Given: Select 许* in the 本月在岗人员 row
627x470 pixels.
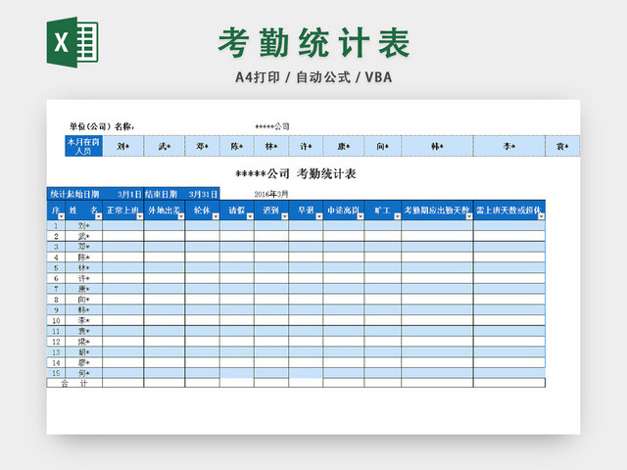Looking at the screenshot, I should 306,146.
